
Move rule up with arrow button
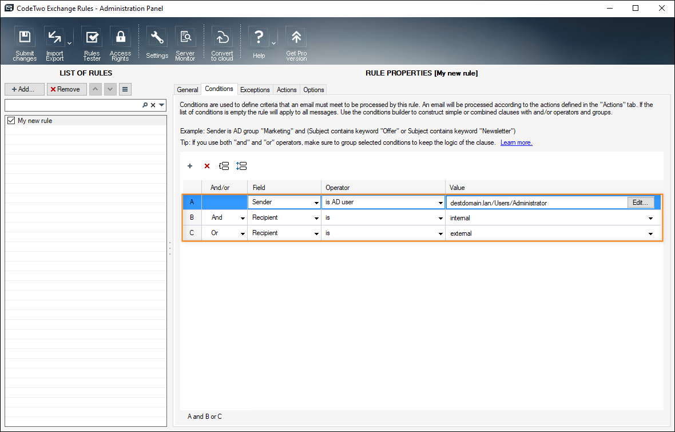tap(96, 89)
